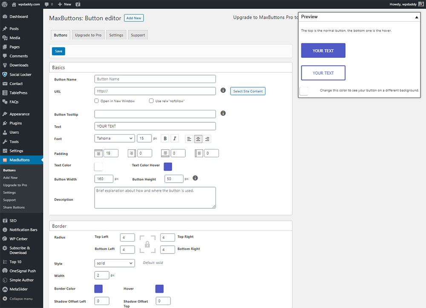This screenshot has height=308, width=426.
Task: Switch to the Settings tab
Action: (116, 35)
